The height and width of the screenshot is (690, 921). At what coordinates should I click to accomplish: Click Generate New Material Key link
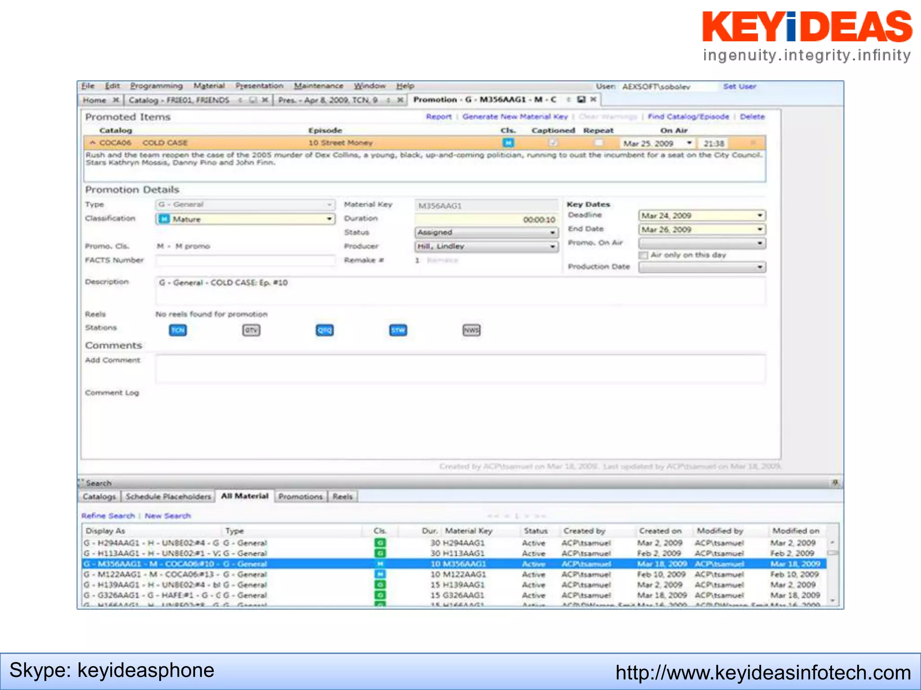(515, 117)
